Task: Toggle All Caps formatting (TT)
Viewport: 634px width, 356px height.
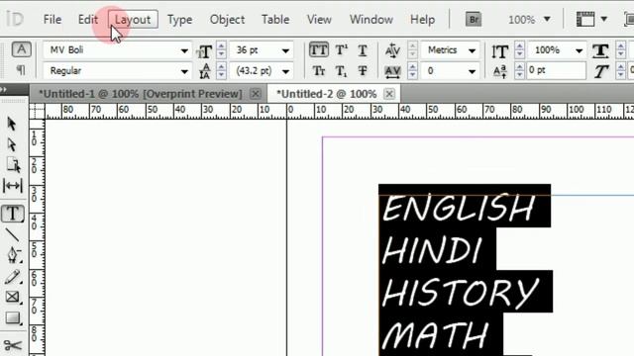Action: tap(319, 50)
